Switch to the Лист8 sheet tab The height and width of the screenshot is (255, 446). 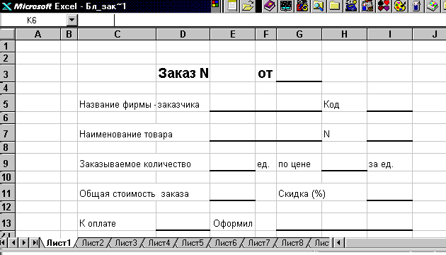292,243
